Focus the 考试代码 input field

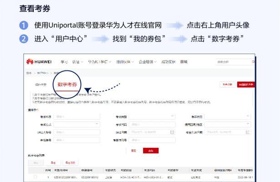(152, 124)
